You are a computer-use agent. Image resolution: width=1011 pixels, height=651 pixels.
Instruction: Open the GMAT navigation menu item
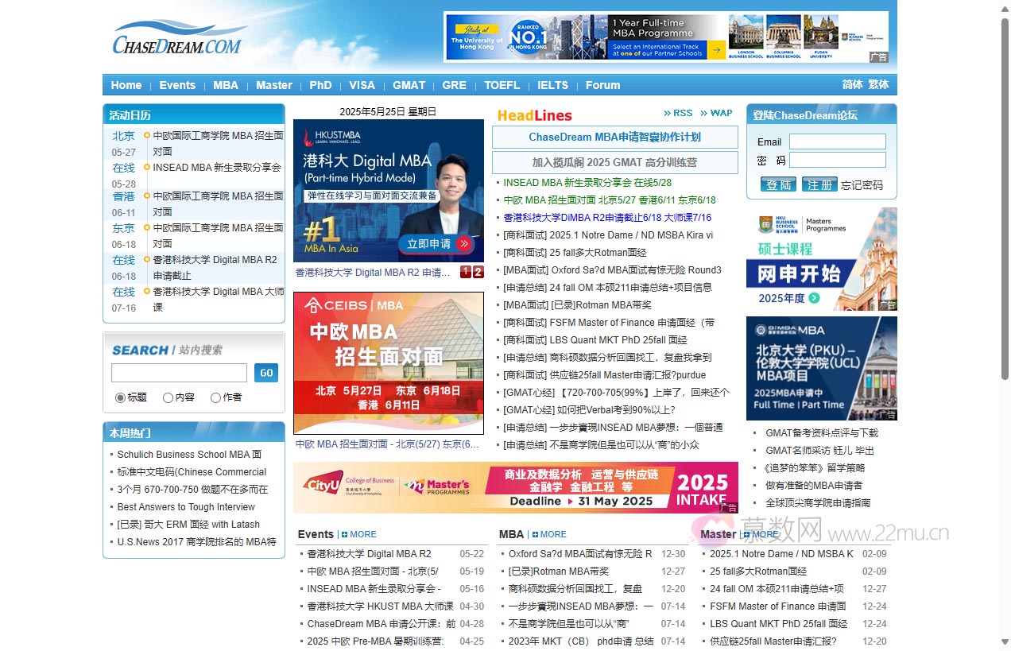point(409,85)
